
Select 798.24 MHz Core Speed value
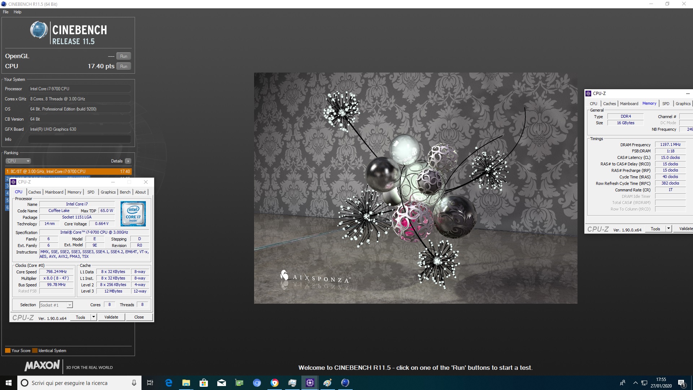click(x=56, y=272)
